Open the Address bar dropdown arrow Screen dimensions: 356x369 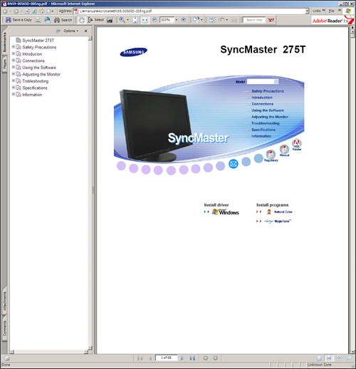tap(307, 11)
